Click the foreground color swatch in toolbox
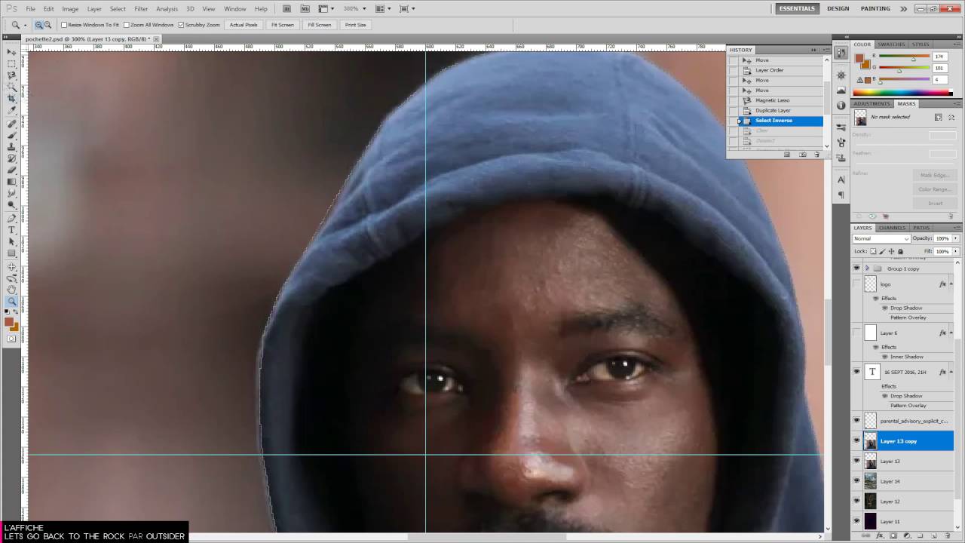 [9, 322]
